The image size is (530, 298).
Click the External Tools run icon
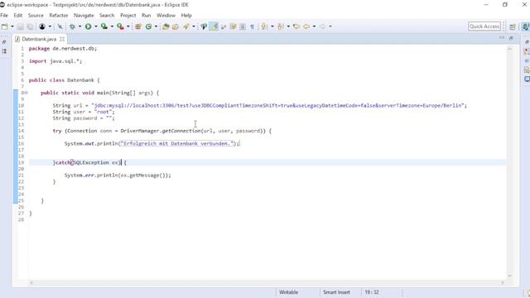pos(120,26)
